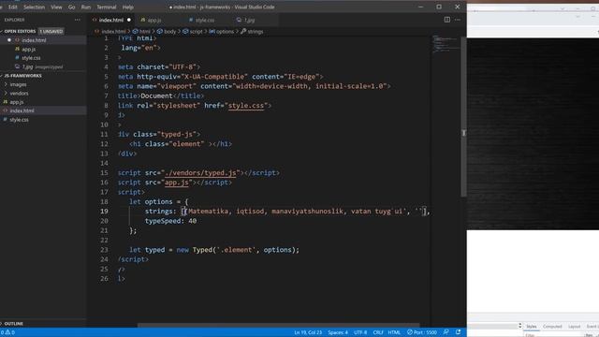Change encoding via UTF-8 status item
Screen dimensions: 599x337
[360, 332]
